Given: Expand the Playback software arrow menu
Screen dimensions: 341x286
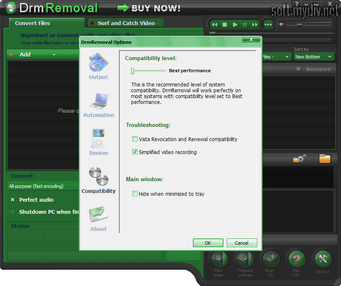Looking at the screenshot, I should (x=251, y=259).
